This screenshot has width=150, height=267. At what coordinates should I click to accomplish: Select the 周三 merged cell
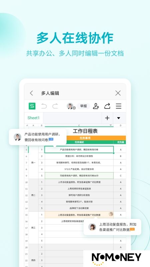33,228
